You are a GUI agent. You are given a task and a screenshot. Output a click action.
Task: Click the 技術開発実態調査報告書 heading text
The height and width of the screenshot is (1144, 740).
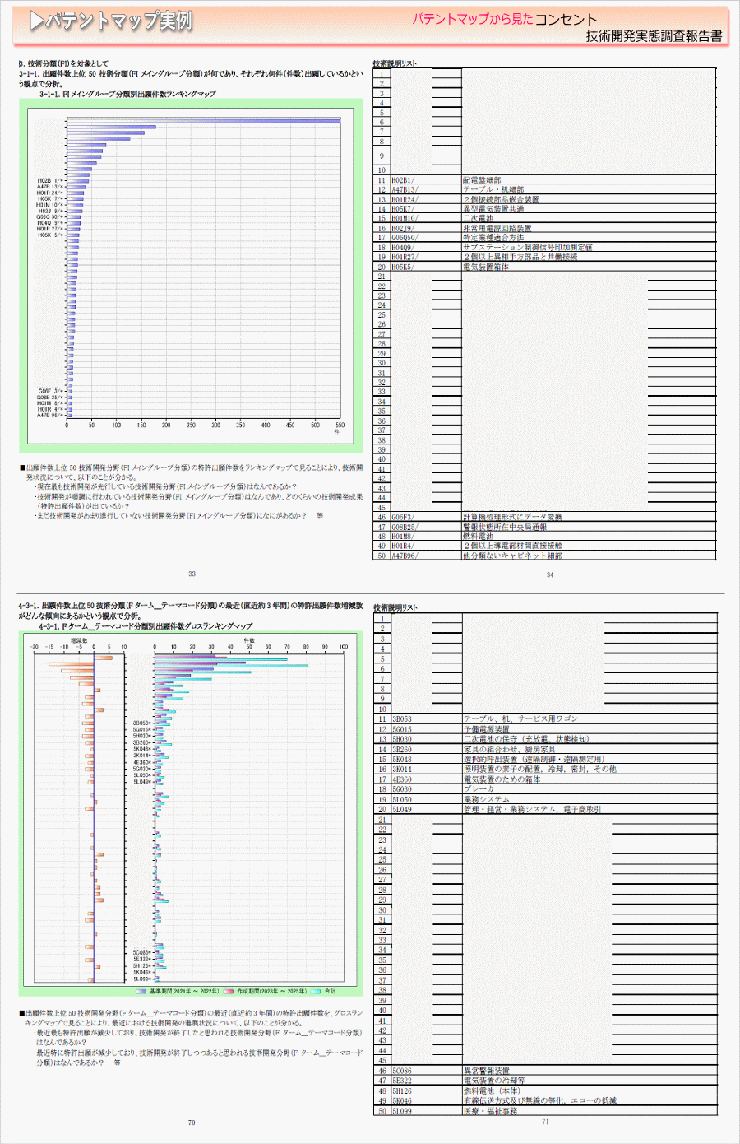654,35
